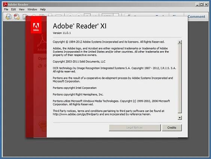This screenshot has width=211, height=159.
Task: Open the Window menu
Action: 32,9
